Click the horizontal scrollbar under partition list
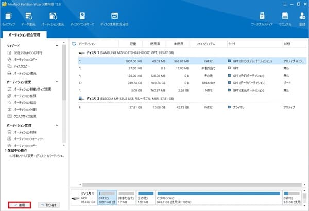 [192, 185]
